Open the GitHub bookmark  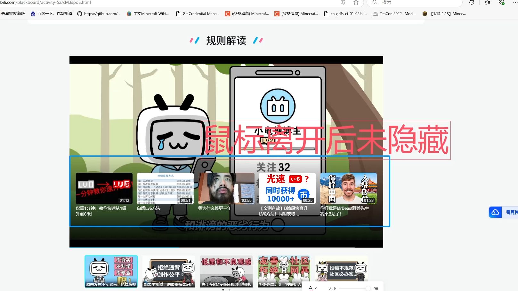[99, 14]
